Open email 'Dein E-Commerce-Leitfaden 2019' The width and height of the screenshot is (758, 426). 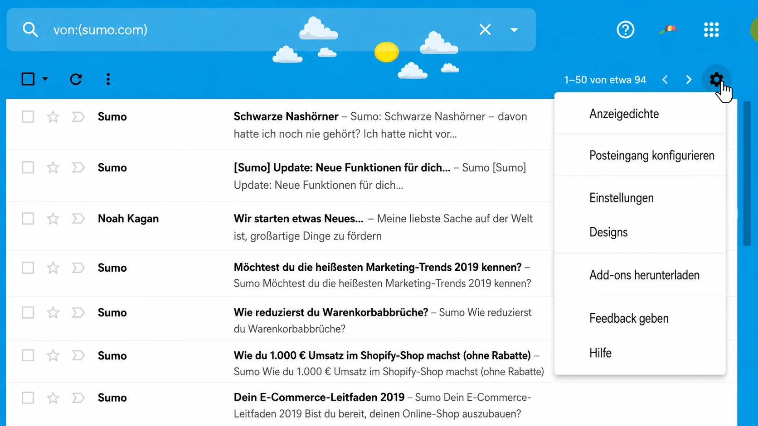(319, 397)
